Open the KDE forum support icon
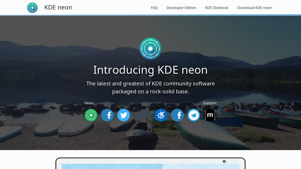The height and width of the screenshot is (169, 301). click(161, 115)
